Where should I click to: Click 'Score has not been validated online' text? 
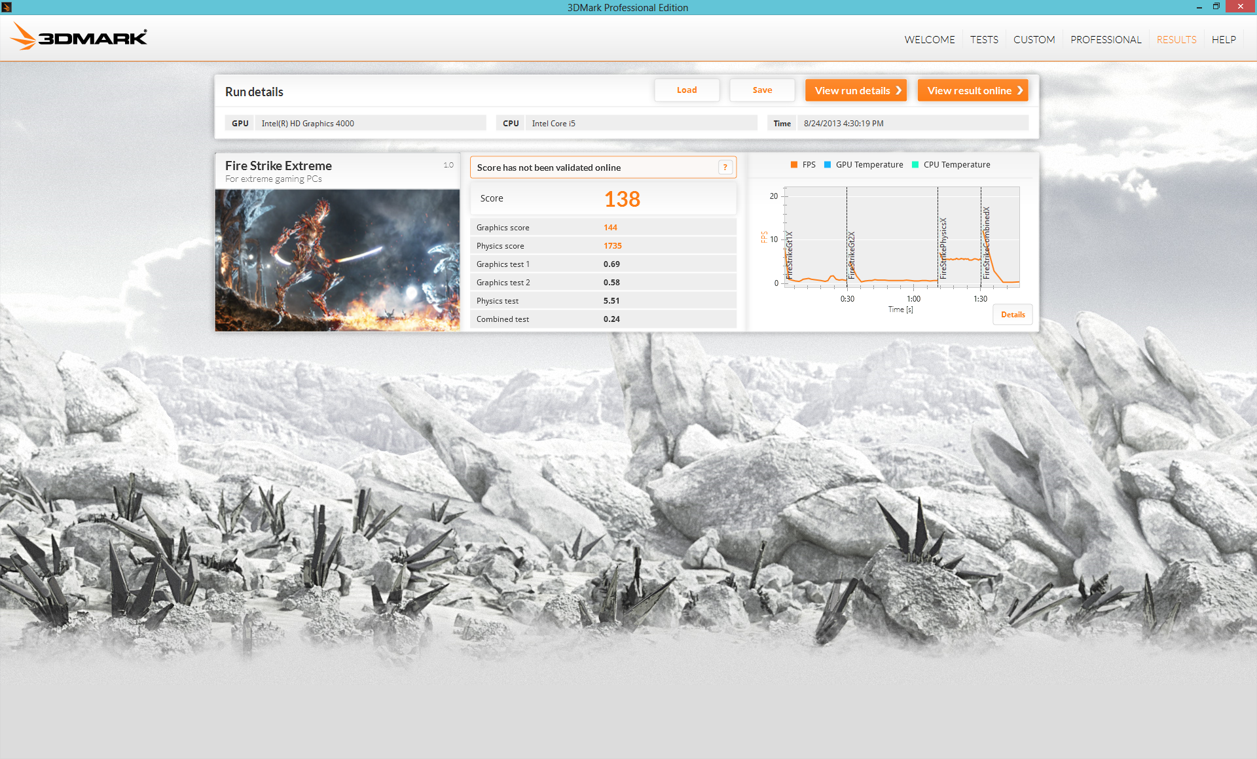point(549,168)
